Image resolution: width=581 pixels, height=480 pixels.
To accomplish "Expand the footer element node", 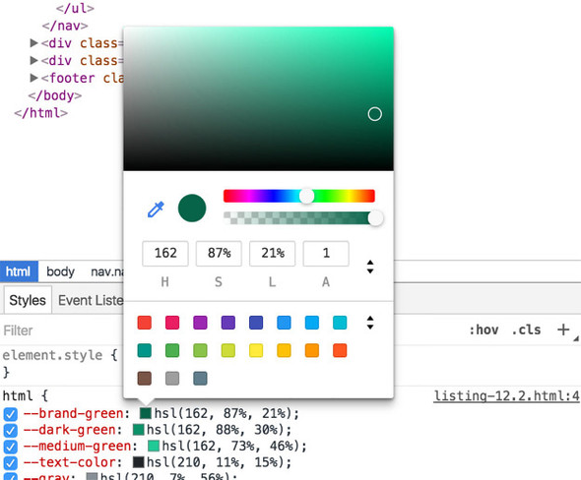I will pos(34,78).
